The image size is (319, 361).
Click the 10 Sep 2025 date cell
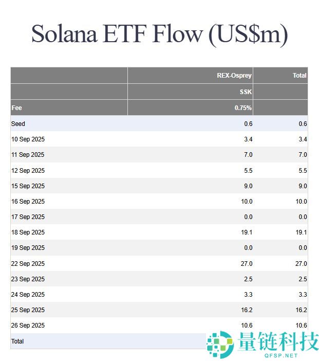(28, 139)
